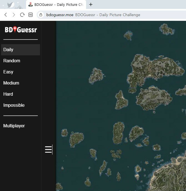
Task: Click the BDOGuessr logo
Action: 21,29
